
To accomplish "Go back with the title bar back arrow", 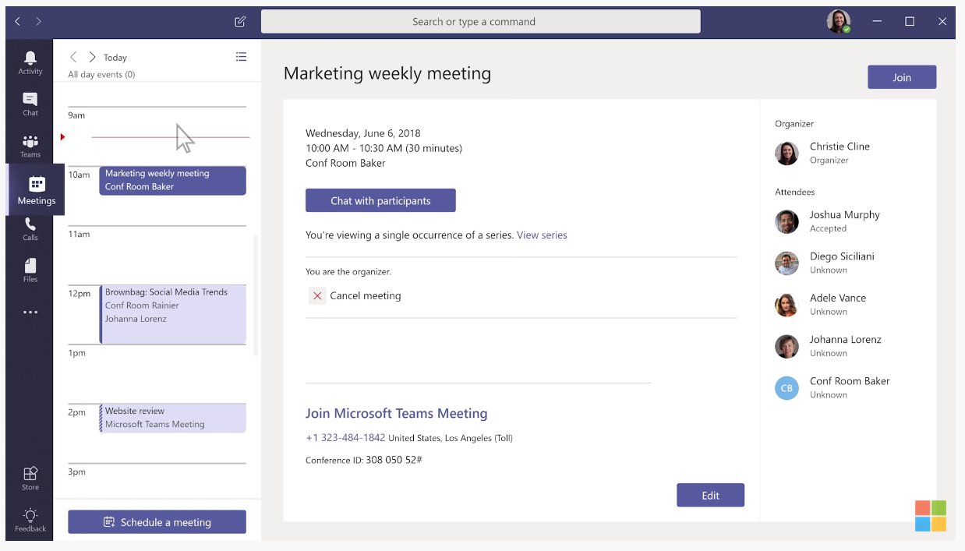I will (x=18, y=22).
